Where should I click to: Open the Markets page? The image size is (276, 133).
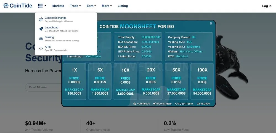[58, 6]
